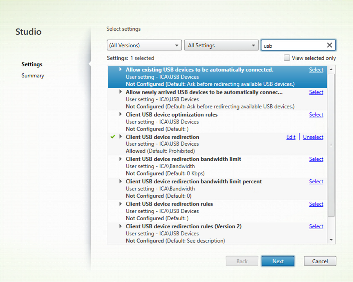This screenshot has width=353, height=282.
Task: Cancel the policy wizard
Action: [x=320, y=261]
